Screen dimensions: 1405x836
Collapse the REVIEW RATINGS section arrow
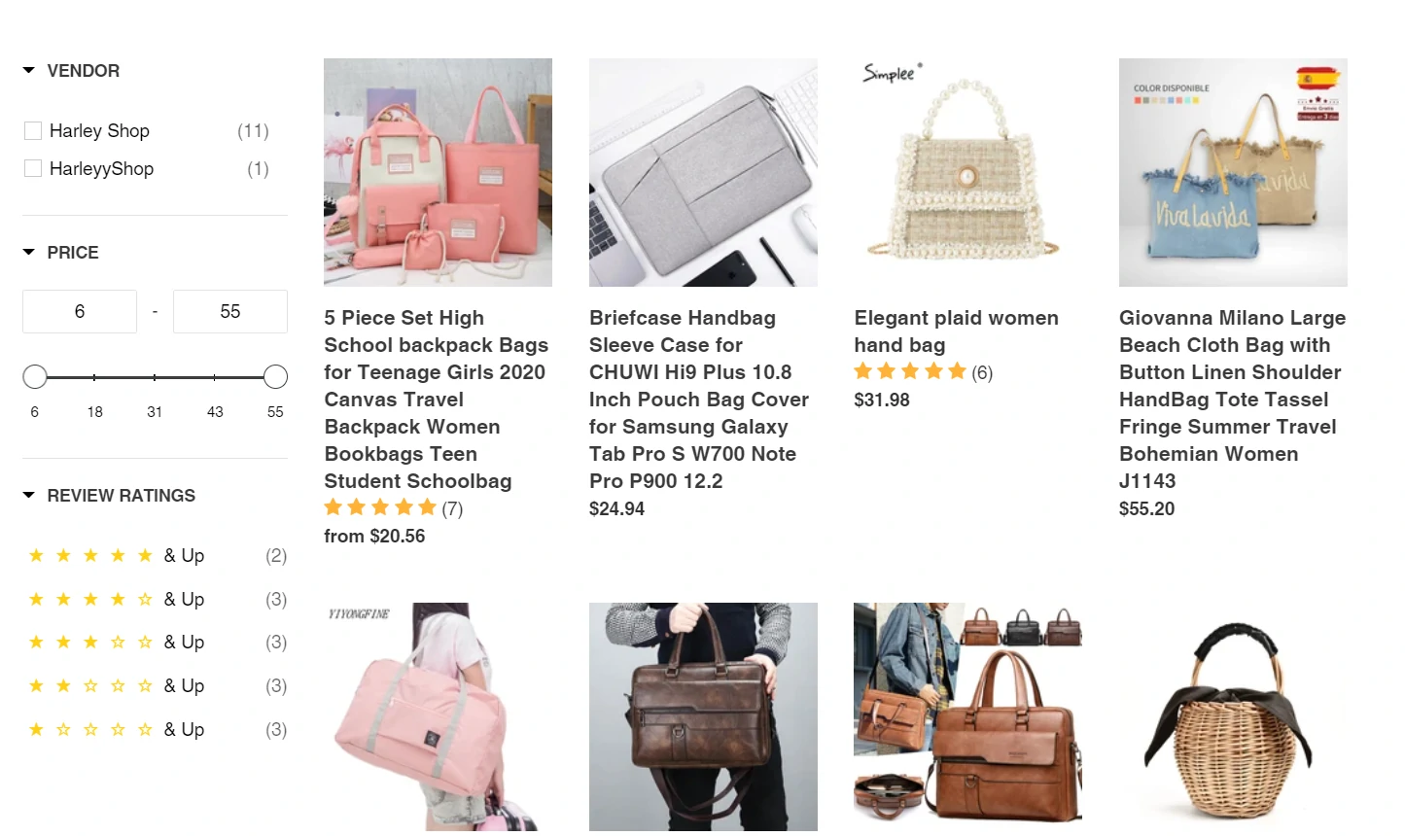coord(28,496)
